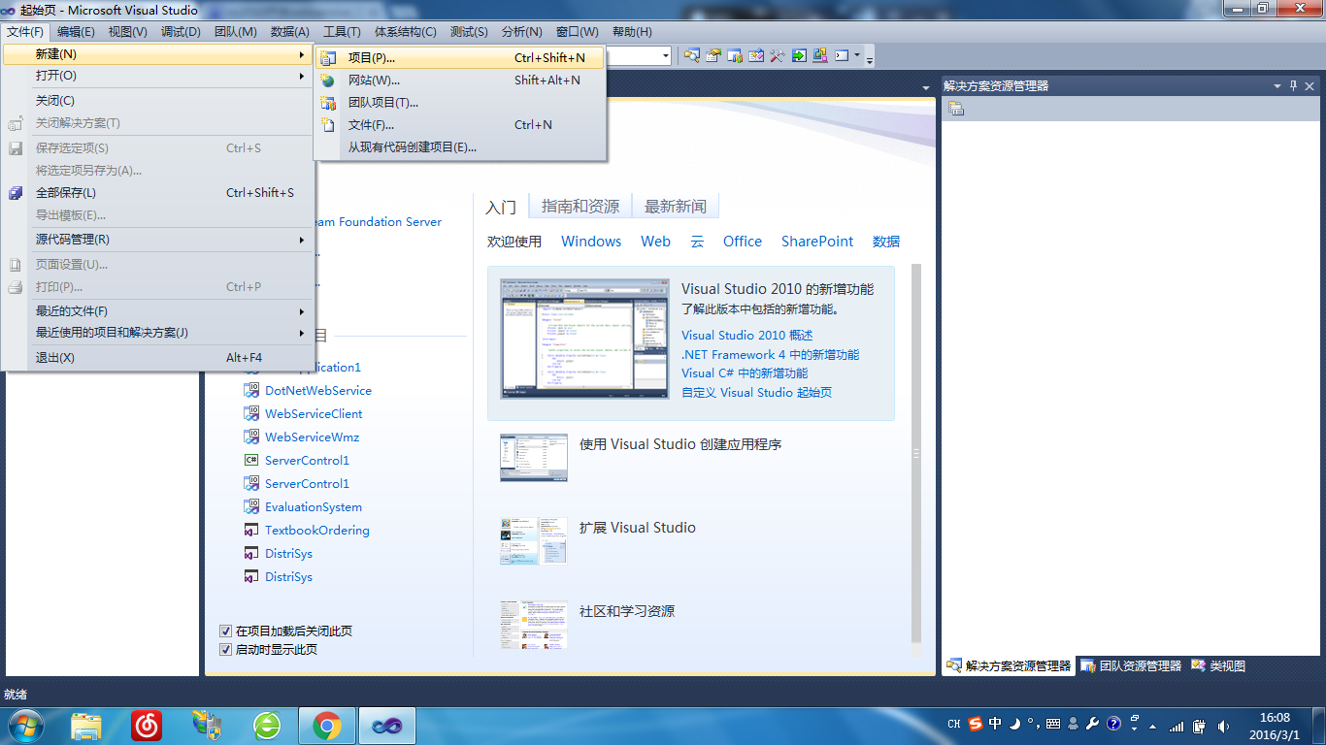The image size is (1326, 745).
Task: Click the green arrow Start Page toolbar icon
Action: (799, 55)
